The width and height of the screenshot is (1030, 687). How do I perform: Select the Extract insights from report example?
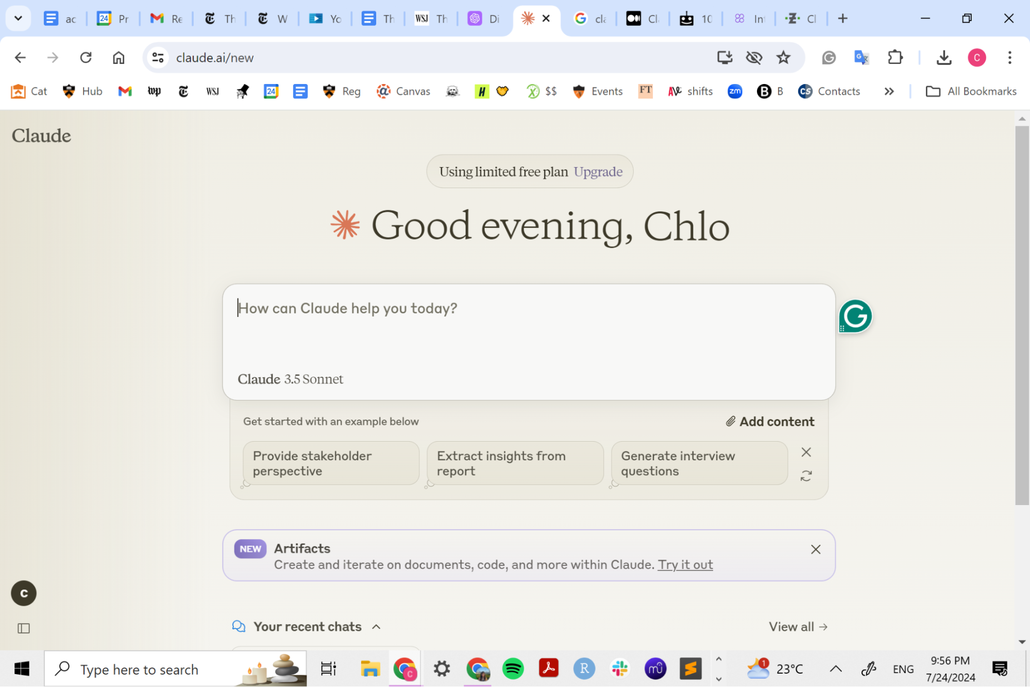515,463
